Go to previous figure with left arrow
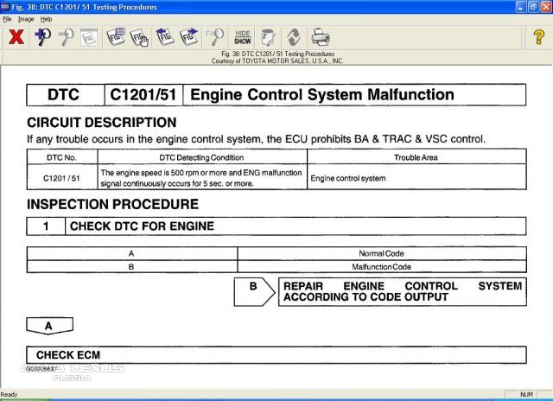The height and width of the screenshot is (401, 553). click(x=166, y=37)
